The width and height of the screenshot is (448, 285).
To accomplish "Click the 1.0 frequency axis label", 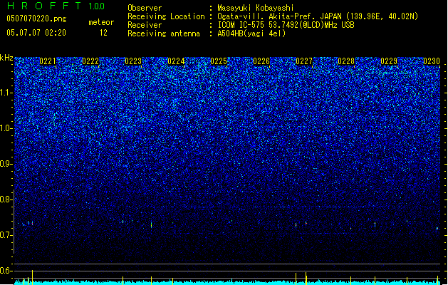I will 6,128.
